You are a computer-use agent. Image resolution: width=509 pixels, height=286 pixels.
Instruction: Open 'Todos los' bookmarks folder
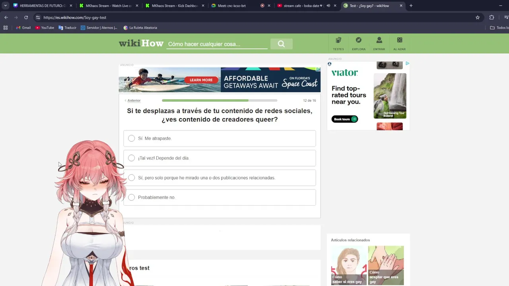click(499, 28)
